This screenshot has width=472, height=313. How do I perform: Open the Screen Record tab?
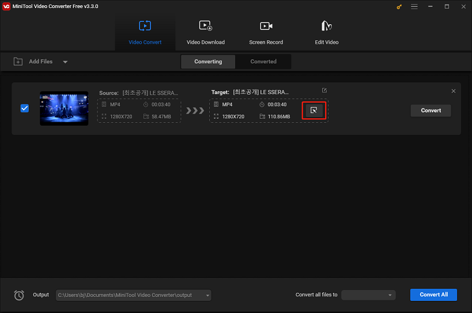click(x=266, y=32)
